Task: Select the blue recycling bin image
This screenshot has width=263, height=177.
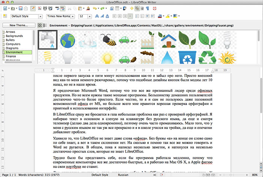Action: (187, 57)
